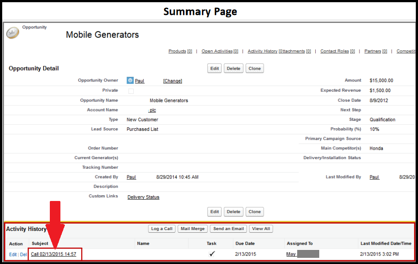Go to the Activity History link at top
The image size is (418, 264).
(x=262, y=51)
